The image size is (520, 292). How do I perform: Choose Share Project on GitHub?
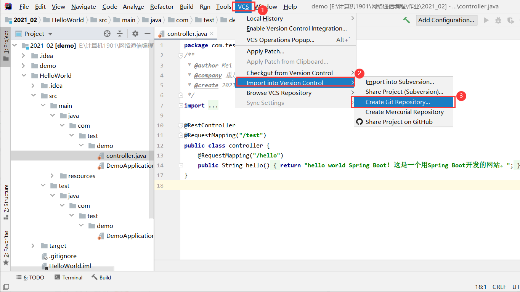404,122
